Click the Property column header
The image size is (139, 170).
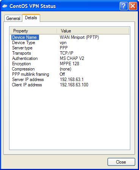pyautogui.click(x=33, y=31)
